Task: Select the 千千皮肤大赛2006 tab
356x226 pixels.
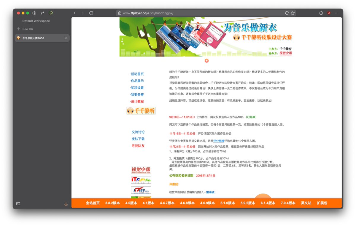Action: [x=42, y=38]
